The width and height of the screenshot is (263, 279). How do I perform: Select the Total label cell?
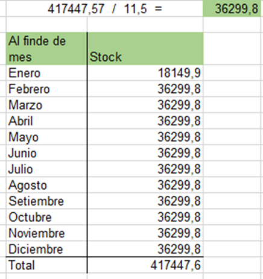(46, 265)
